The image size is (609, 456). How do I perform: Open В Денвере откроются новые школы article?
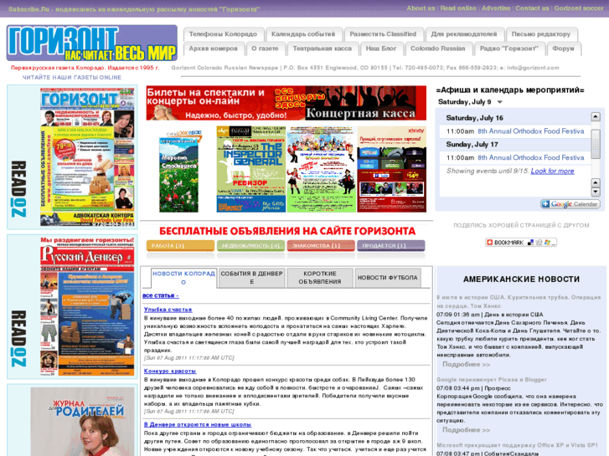coord(198,424)
